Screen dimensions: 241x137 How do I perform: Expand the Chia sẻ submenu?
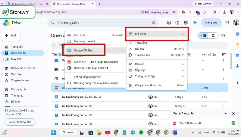tap(157, 64)
